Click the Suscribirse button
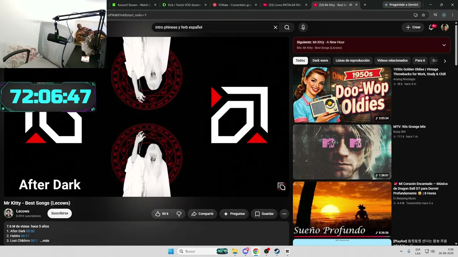Image resolution: width=458 pixels, height=257 pixels. click(x=59, y=213)
